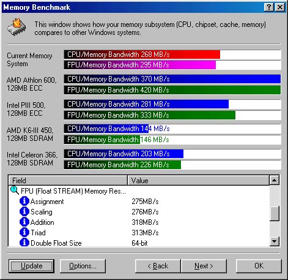This screenshot has width=288, height=280.
Task: Click the results list scroll down arrow
Action: click(x=275, y=241)
